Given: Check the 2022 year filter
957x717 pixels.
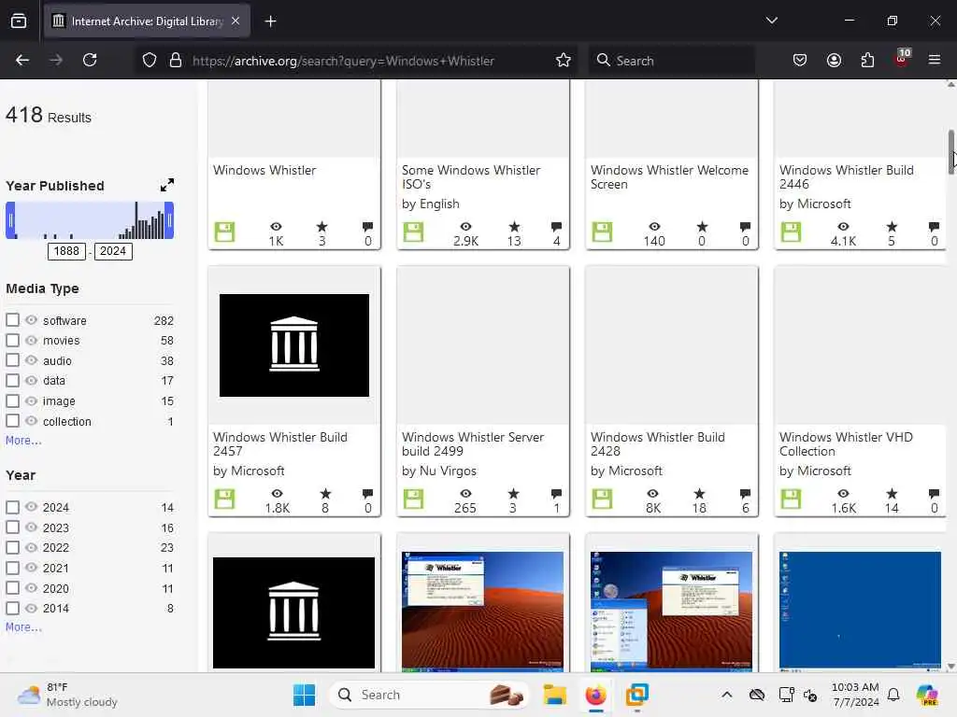Looking at the screenshot, I should 12,547.
